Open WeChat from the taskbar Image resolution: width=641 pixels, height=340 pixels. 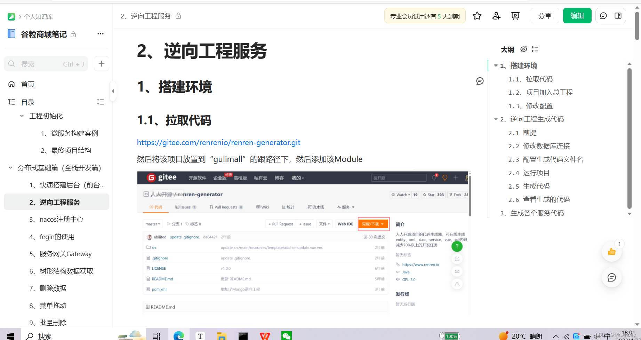[286, 335]
